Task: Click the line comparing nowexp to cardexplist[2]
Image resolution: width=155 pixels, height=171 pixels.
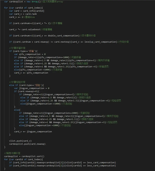Action: (x=62, y=162)
